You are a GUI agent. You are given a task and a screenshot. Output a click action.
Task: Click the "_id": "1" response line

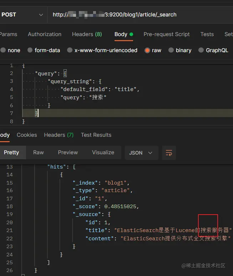click(90, 199)
